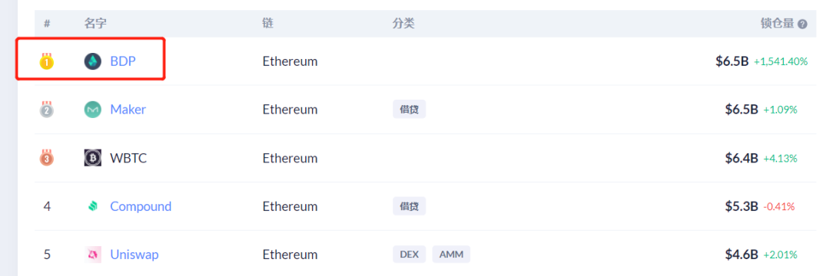The height and width of the screenshot is (276, 830).
Task: Click the silver rank-2 medal icon
Action: (47, 109)
